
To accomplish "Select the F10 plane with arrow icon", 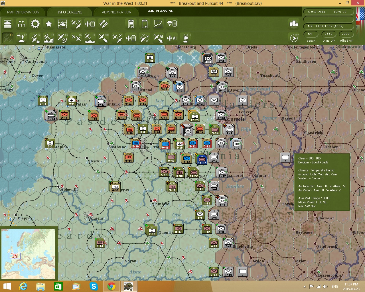I will (x=104, y=38).
